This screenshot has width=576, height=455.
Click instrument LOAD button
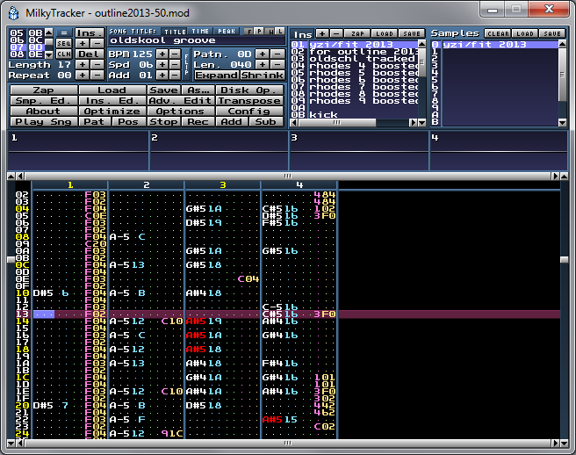(385, 33)
